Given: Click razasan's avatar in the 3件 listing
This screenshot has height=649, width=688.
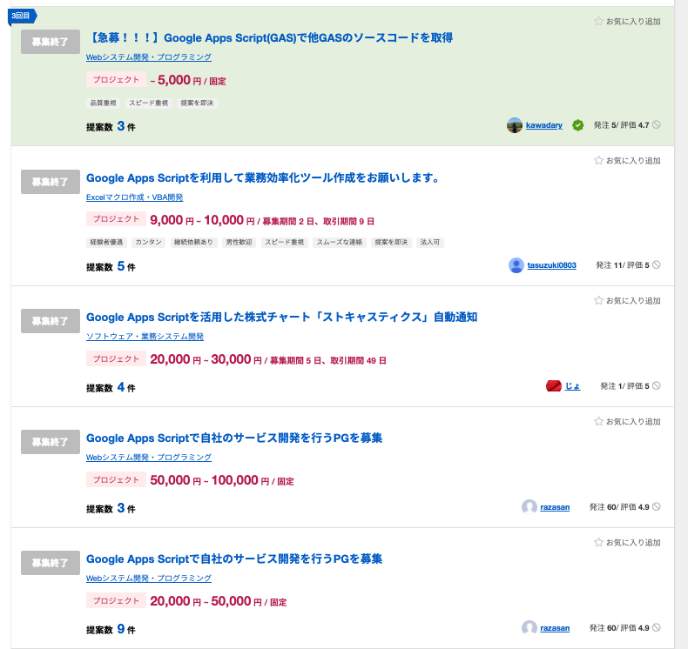Looking at the screenshot, I should click(529, 507).
